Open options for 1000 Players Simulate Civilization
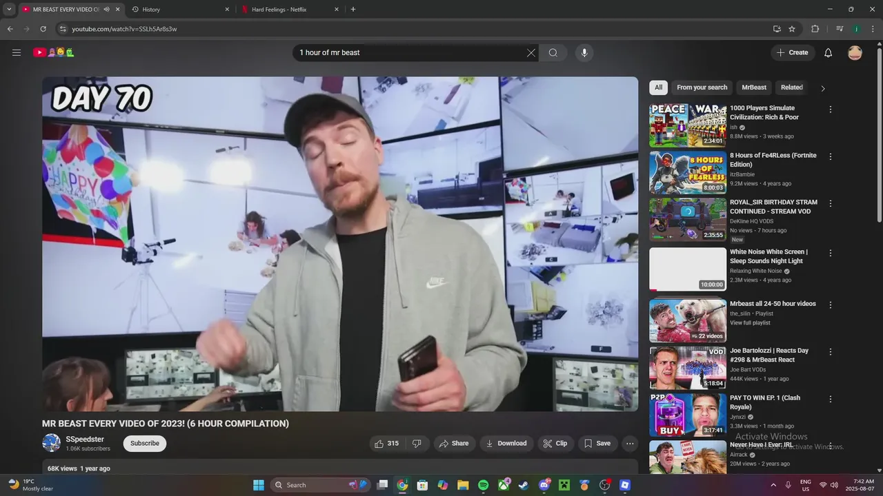 pos(831,110)
